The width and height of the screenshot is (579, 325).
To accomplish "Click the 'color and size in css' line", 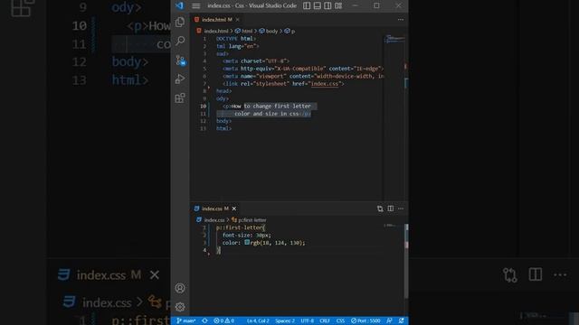I will [272, 114].
